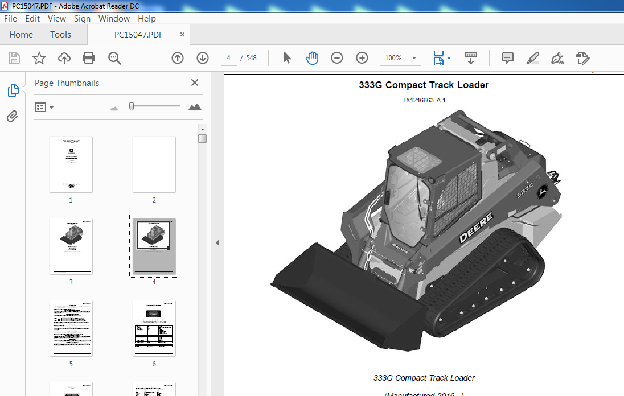Select page 6 thumbnail
Image resolution: width=624 pixels, height=396 pixels.
click(x=154, y=328)
